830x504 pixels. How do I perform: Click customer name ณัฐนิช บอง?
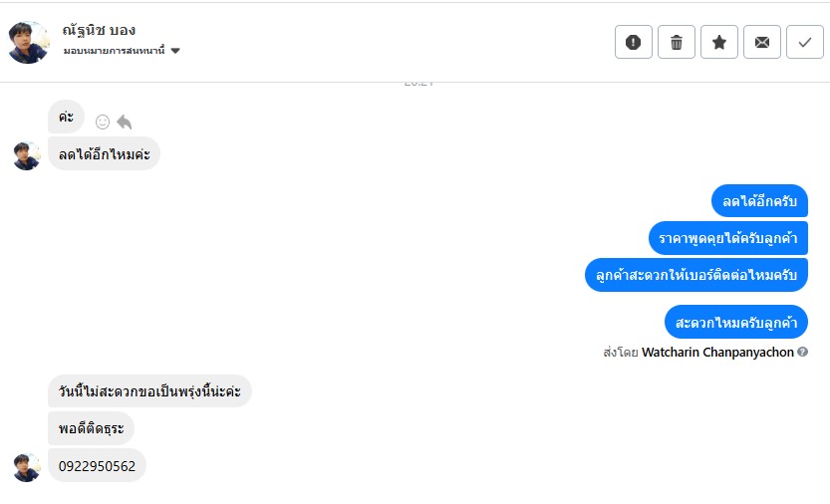tap(99, 30)
